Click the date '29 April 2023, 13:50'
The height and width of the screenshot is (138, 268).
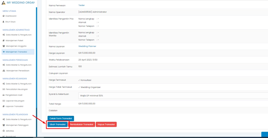[88, 60]
